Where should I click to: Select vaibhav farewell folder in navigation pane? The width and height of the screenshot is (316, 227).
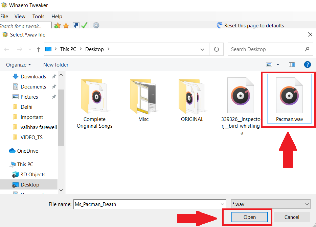coord(35,127)
